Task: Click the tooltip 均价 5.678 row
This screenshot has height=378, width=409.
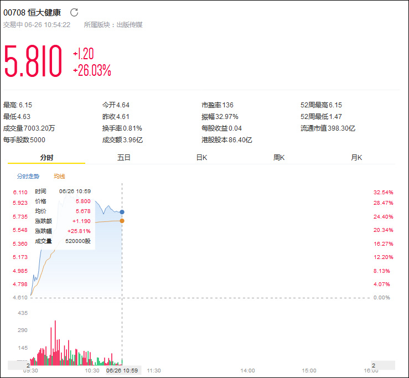Action: tap(63, 211)
